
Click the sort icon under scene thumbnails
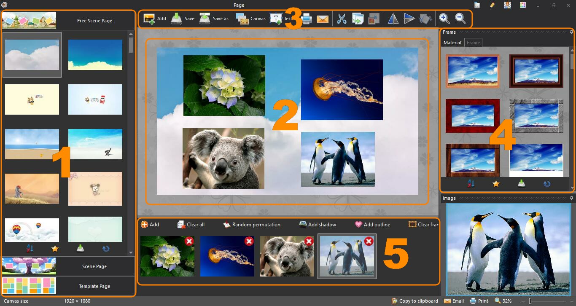(30, 248)
